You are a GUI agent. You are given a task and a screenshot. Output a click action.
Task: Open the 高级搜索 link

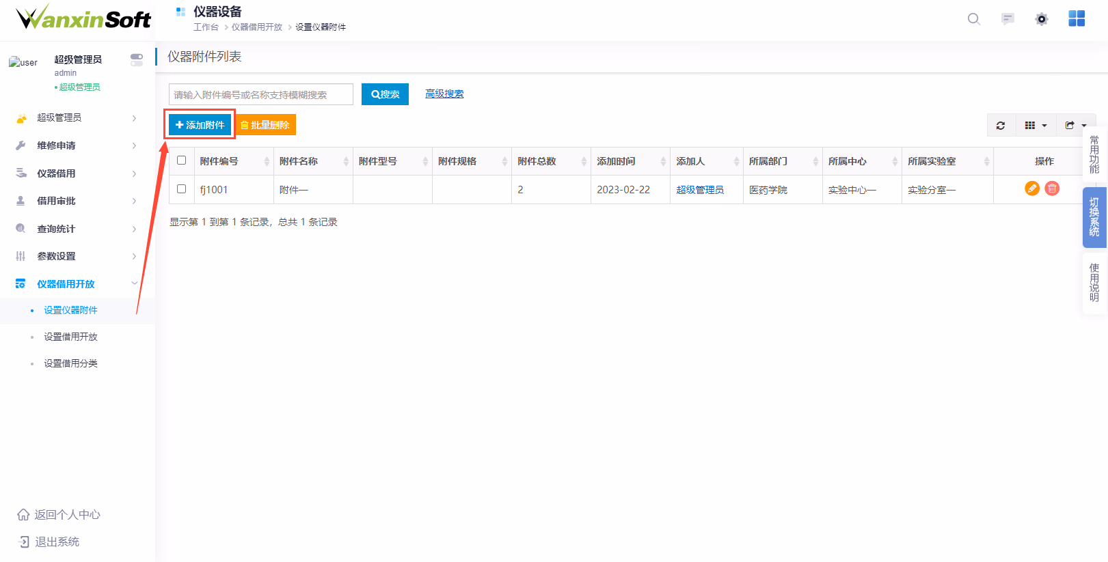click(x=444, y=94)
